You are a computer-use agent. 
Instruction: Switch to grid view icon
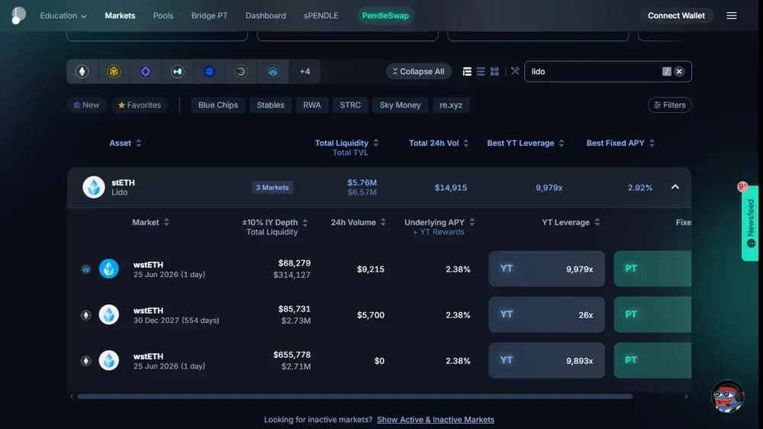[x=494, y=72]
